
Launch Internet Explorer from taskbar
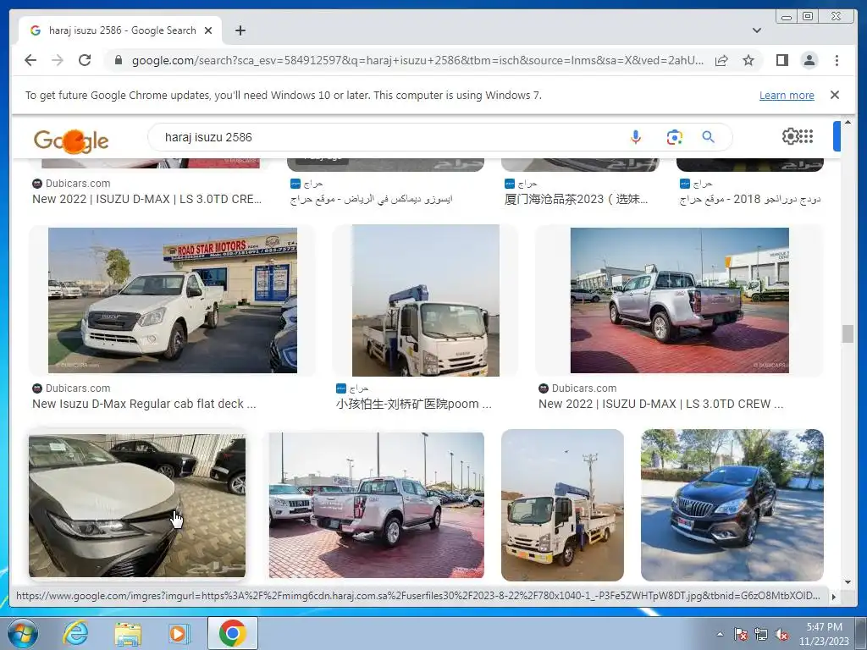coord(75,633)
